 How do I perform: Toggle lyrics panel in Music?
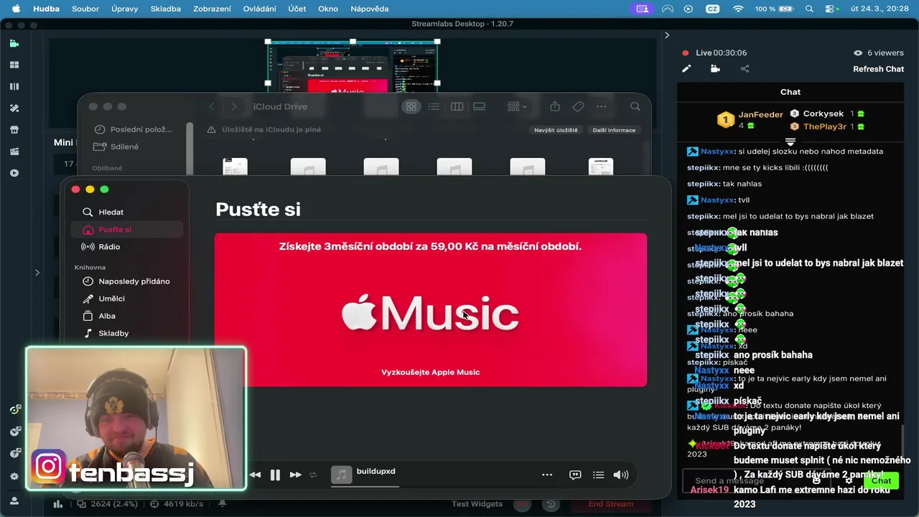575,475
